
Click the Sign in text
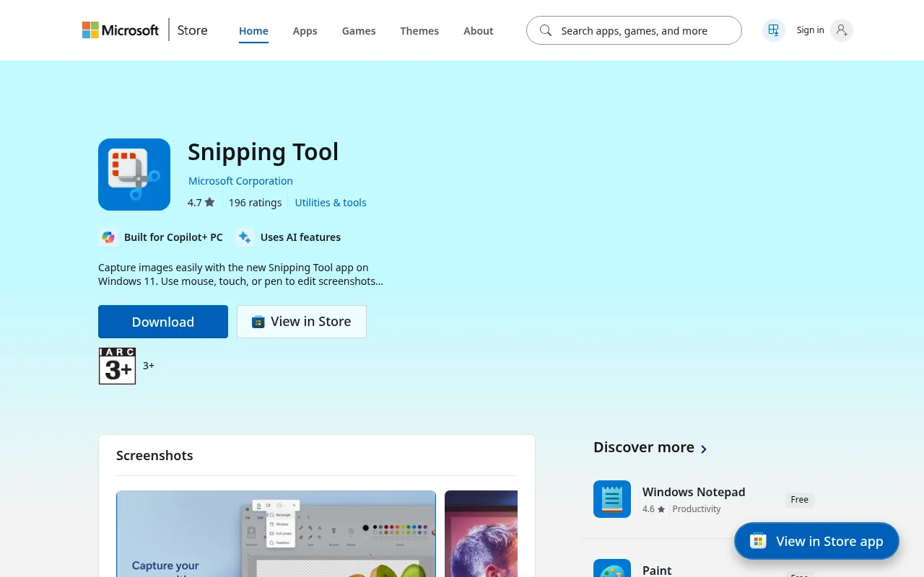click(810, 30)
